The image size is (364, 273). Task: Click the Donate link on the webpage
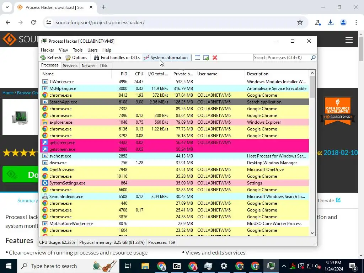click(x=329, y=200)
